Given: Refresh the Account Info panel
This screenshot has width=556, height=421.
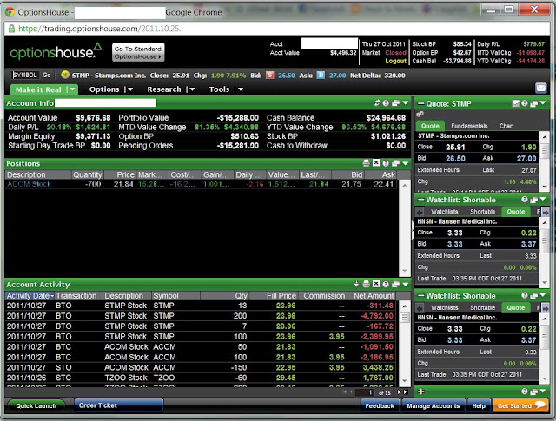Looking at the screenshot, I should point(377,103).
